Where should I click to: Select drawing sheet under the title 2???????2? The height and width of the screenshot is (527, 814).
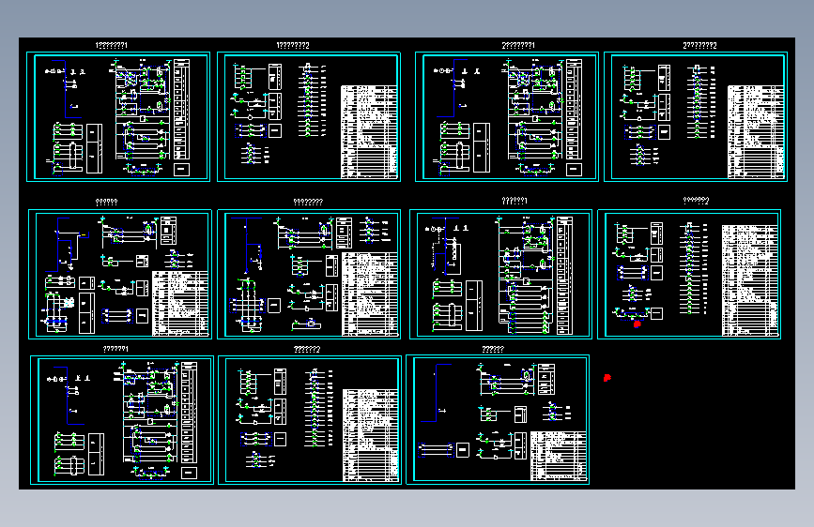pyautogui.click(x=696, y=116)
